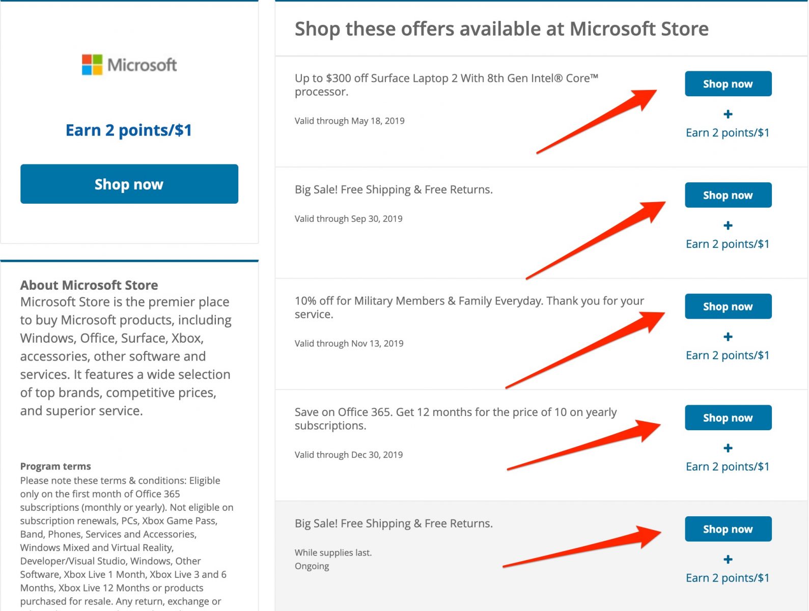Viewport: 809px width, 611px height.
Task: Open Earn 2 points/$1 link for Military offer
Action: [x=728, y=355]
